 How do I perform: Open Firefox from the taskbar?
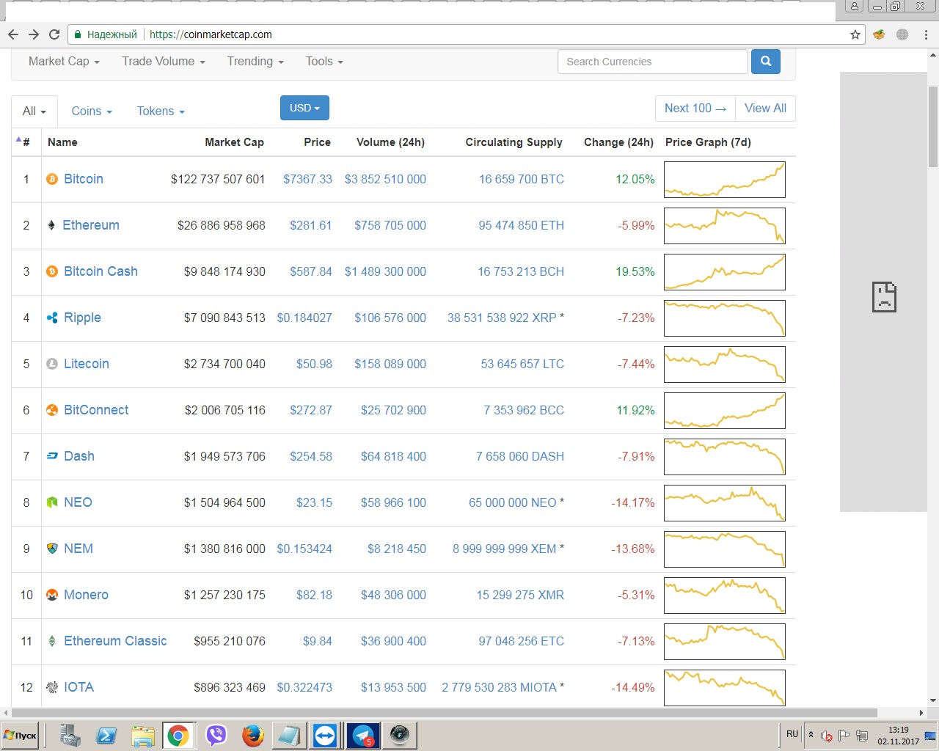pyautogui.click(x=253, y=735)
